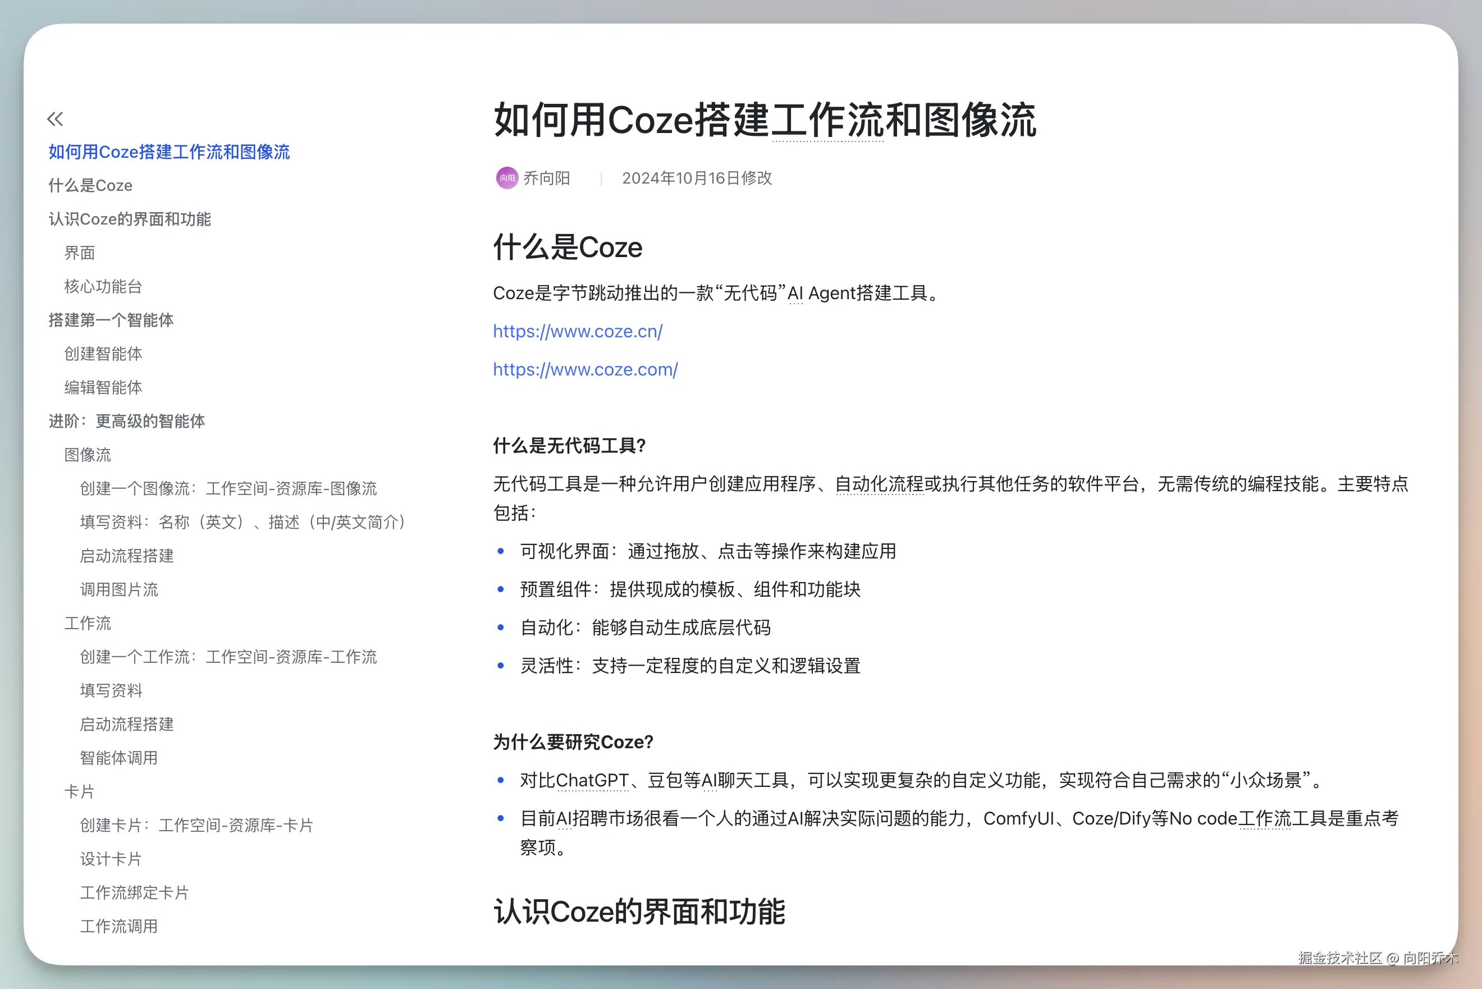This screenshot has height=989, width=1482.
Task: Collapse the outline sidebar with double chevron
Action: tap(55, 118)
